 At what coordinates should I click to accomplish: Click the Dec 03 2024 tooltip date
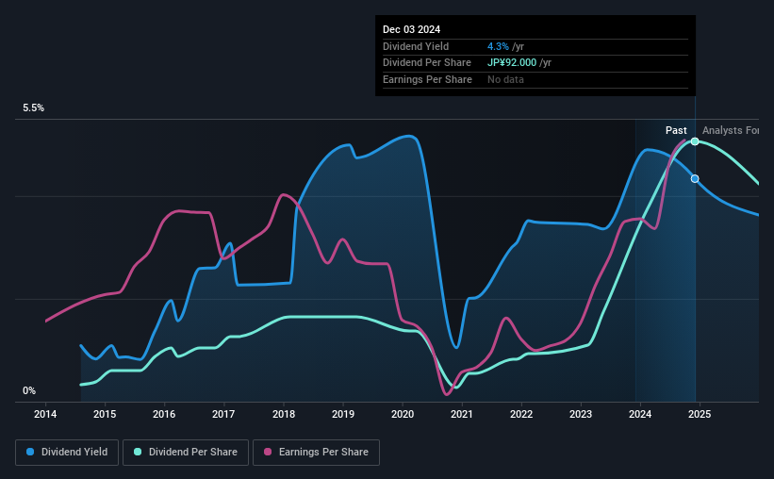412,29
